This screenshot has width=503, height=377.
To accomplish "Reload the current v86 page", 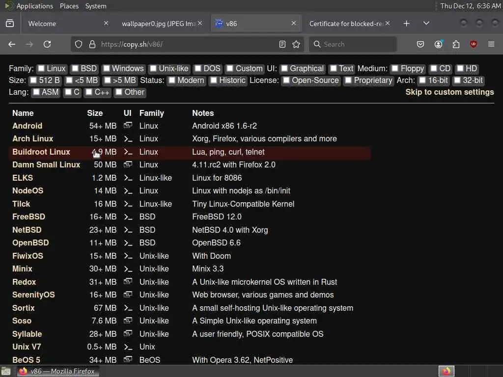I will (x=47, y=44).
